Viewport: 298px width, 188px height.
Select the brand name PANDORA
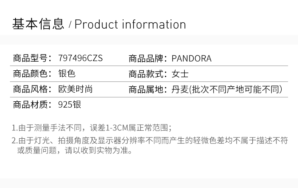(192, 58)
